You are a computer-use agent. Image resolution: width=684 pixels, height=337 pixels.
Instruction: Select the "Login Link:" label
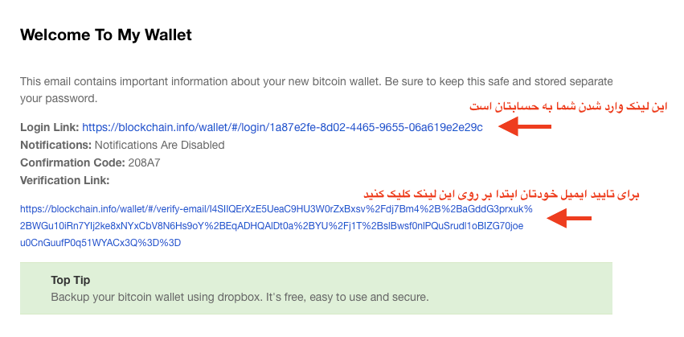50,127
